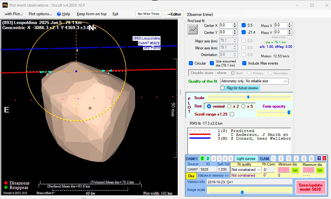Open the Quality of the fit dropdown
This screenshot has height=199, width=331.
tap(254, 81)
